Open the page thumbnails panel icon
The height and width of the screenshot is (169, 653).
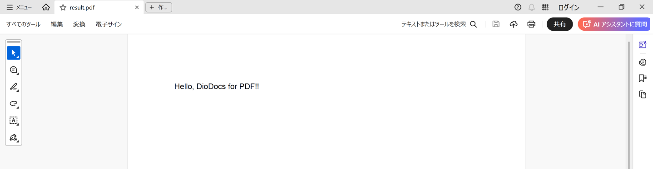click(x=643, y=94)
